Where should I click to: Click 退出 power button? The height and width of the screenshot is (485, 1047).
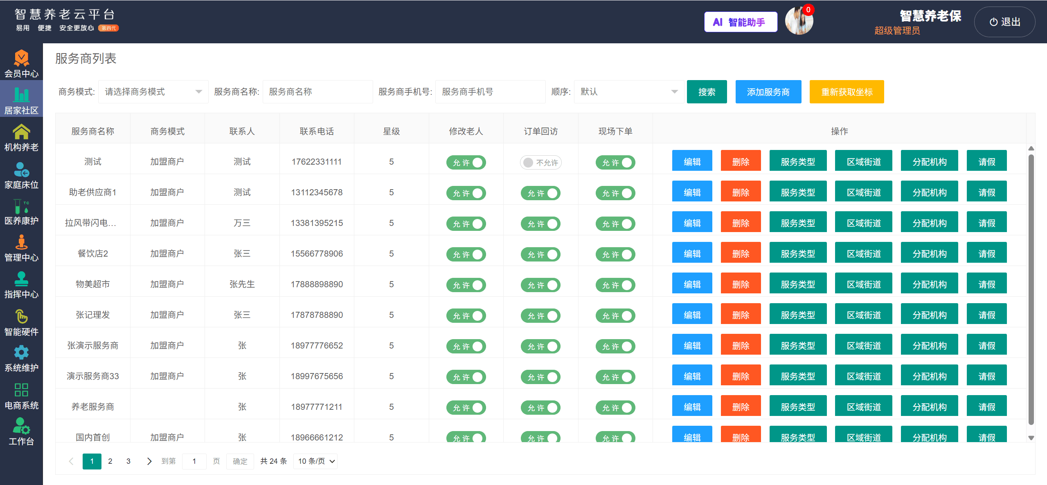coord(1005,22)
